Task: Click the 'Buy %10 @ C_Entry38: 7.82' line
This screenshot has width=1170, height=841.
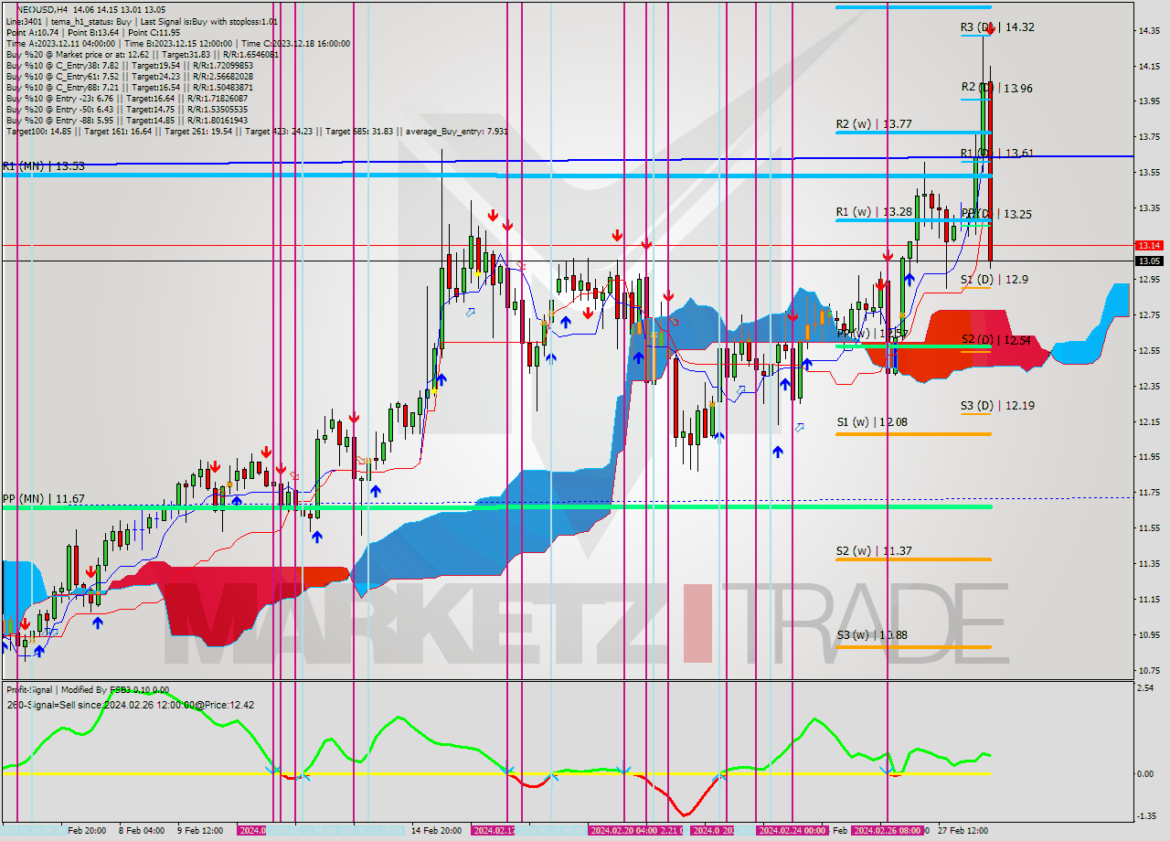Action: coord(128,65)
